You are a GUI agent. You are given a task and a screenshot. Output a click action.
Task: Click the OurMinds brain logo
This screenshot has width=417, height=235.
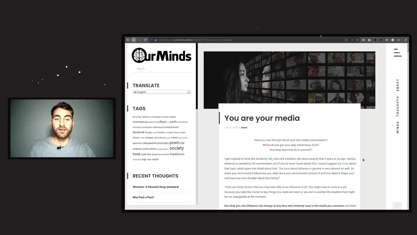pyautogui.click(x=162, y=55)
